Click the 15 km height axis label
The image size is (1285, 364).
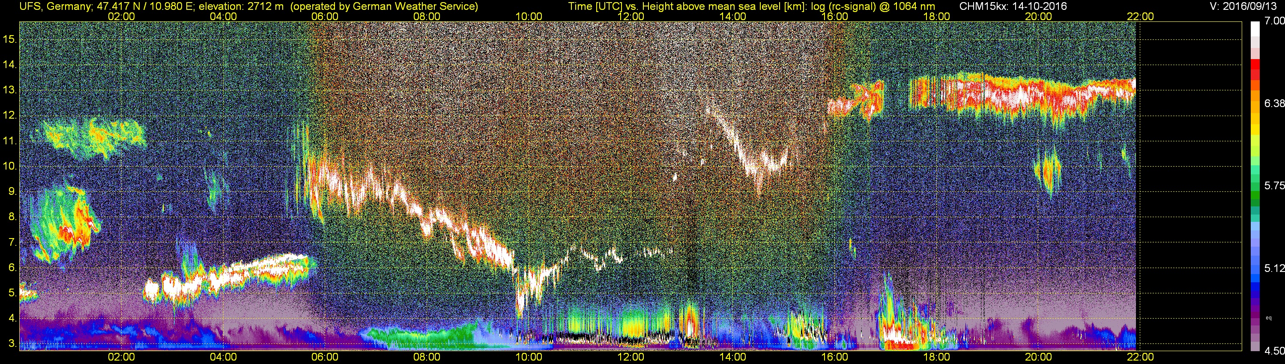tap(9, 39)
